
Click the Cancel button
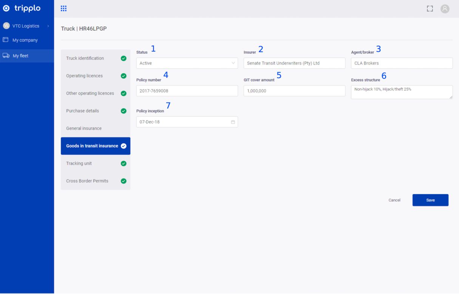click(394, 200)
